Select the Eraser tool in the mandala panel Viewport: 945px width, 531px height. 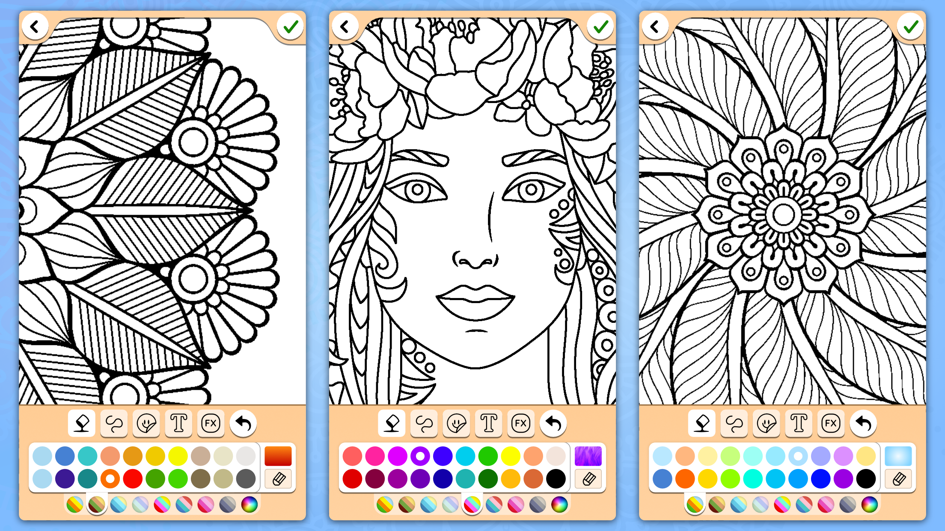pyautogui.click(x=81, y=423)
